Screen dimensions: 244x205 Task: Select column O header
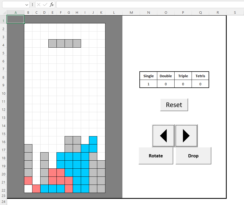(166, 13)
